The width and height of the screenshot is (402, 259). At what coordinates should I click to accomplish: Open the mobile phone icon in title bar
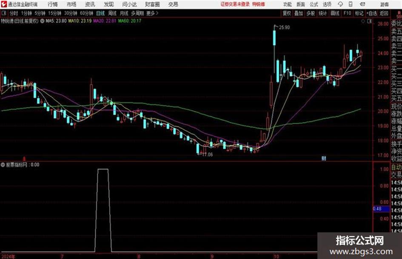[351, 4]
